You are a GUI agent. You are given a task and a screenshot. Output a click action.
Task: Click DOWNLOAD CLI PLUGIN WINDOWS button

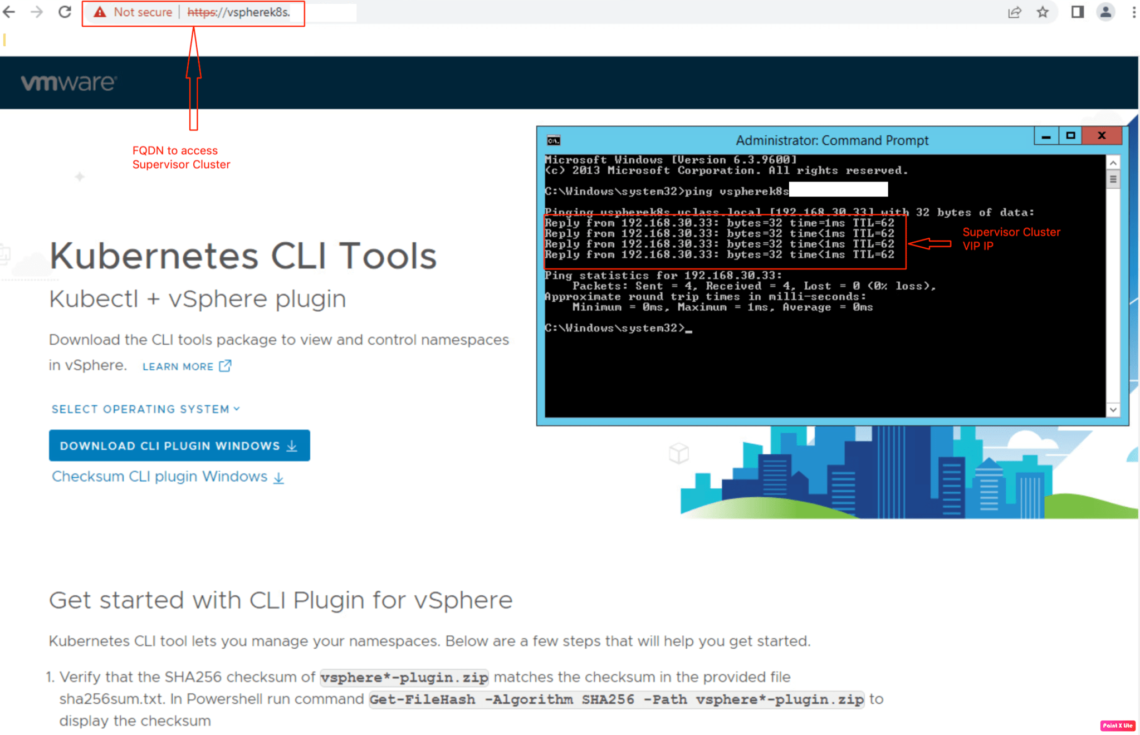click(179, 445)
